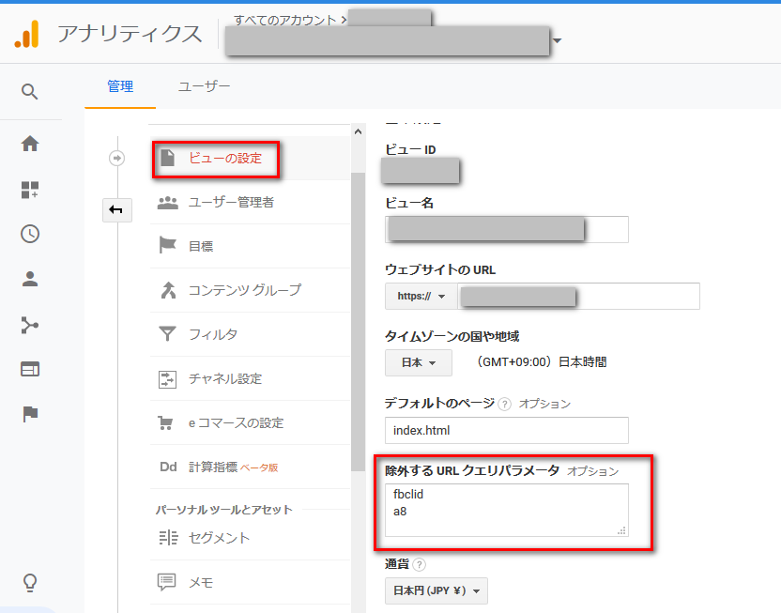Open e コマースの設定 settings
Viewport: 781px width, 613px height.
(250, 422)
